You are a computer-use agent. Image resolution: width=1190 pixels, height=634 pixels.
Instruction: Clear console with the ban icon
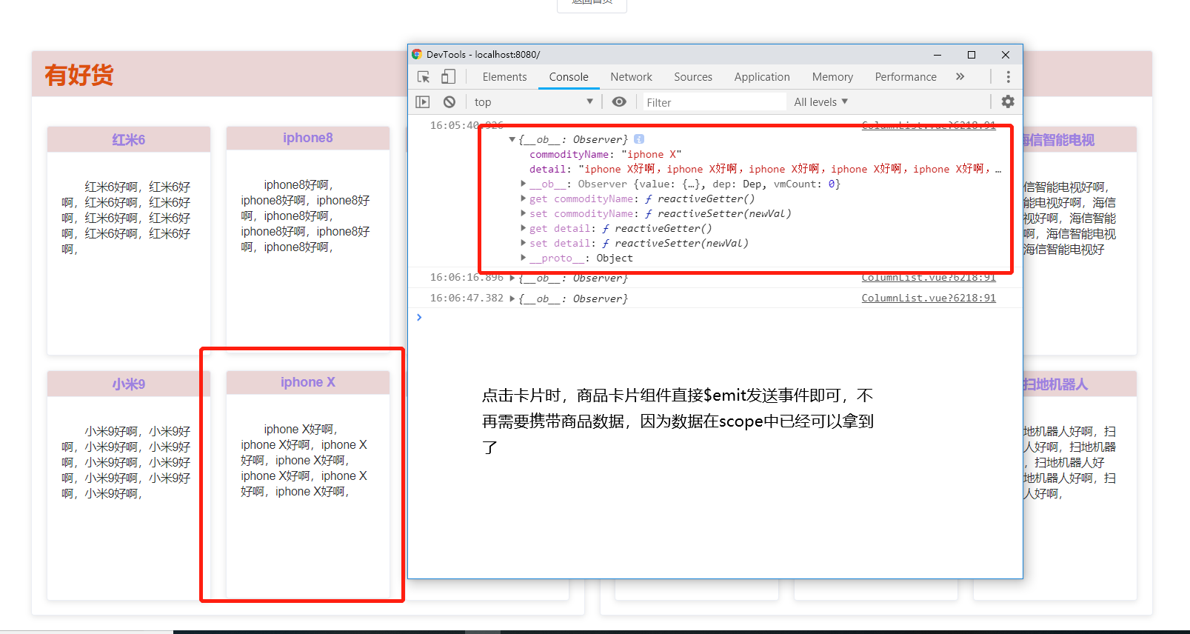(449, 102)
